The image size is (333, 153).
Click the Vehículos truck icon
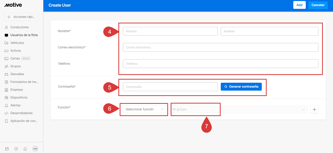[7, 43]
